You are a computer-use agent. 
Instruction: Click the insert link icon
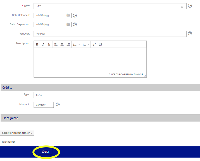pos(94,44)
